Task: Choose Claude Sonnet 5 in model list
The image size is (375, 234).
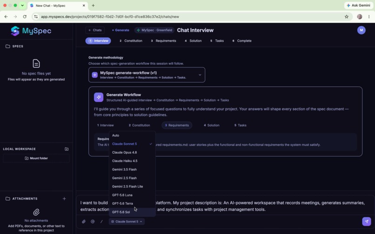Action: 132,144
